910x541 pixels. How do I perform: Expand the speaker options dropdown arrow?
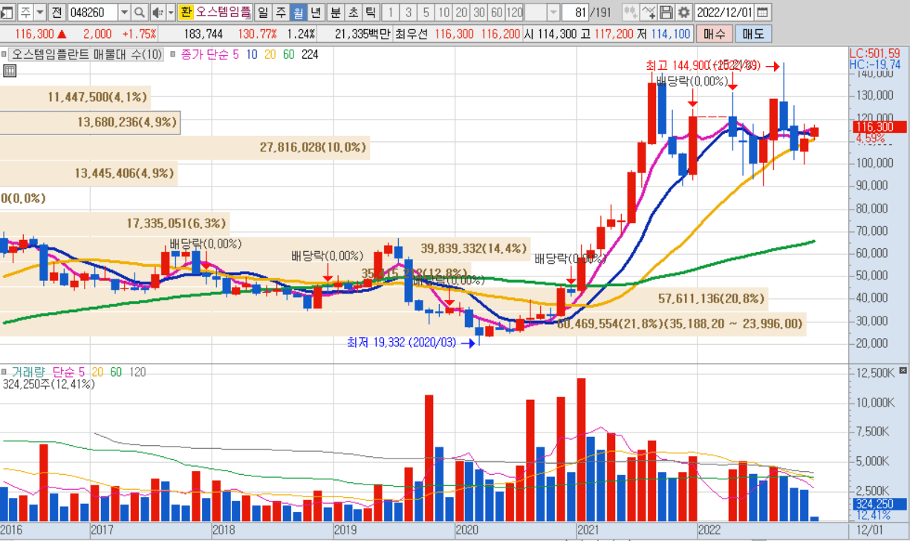pos(170,13)
